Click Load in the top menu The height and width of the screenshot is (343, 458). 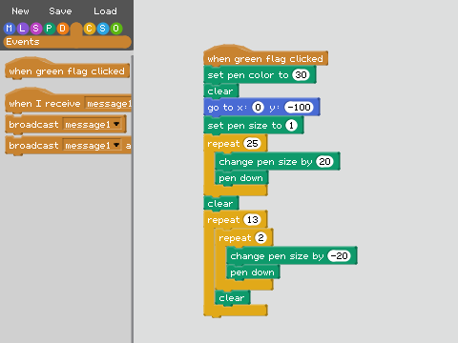(105, 11)
